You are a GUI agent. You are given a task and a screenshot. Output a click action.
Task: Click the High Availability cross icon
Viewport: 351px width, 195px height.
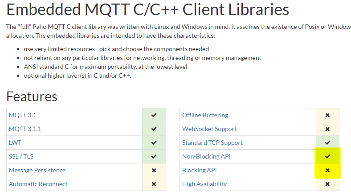pos(327,184)
